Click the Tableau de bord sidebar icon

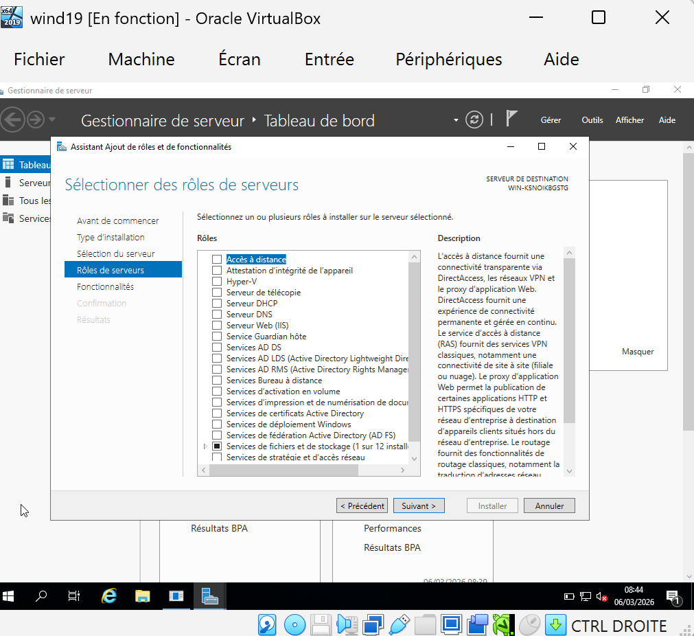[8, 165]
